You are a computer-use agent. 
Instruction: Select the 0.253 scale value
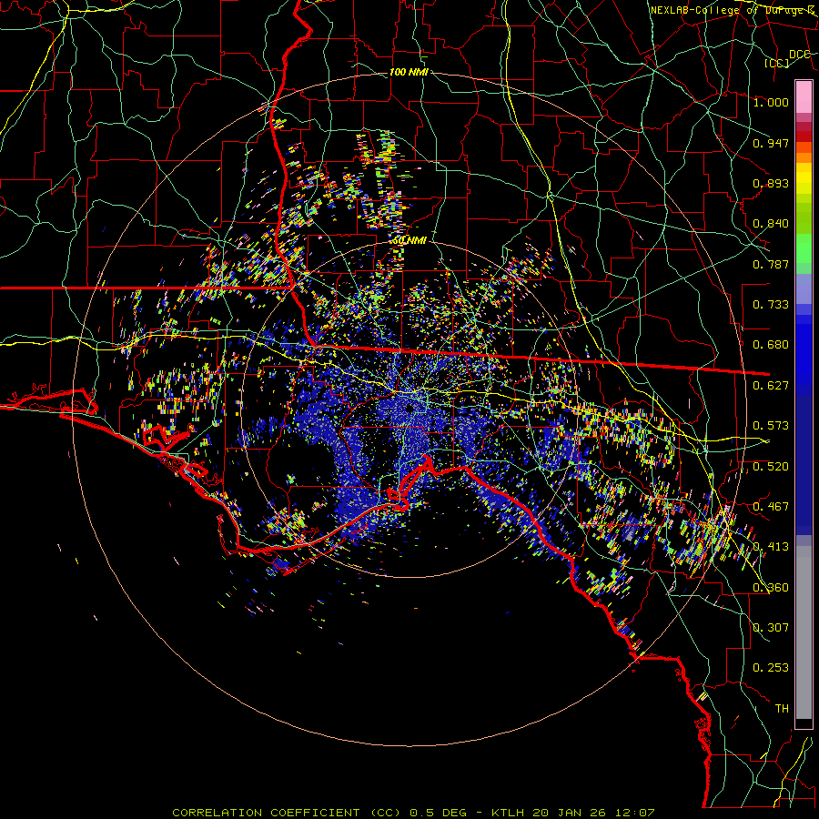(x=771, y=668)
